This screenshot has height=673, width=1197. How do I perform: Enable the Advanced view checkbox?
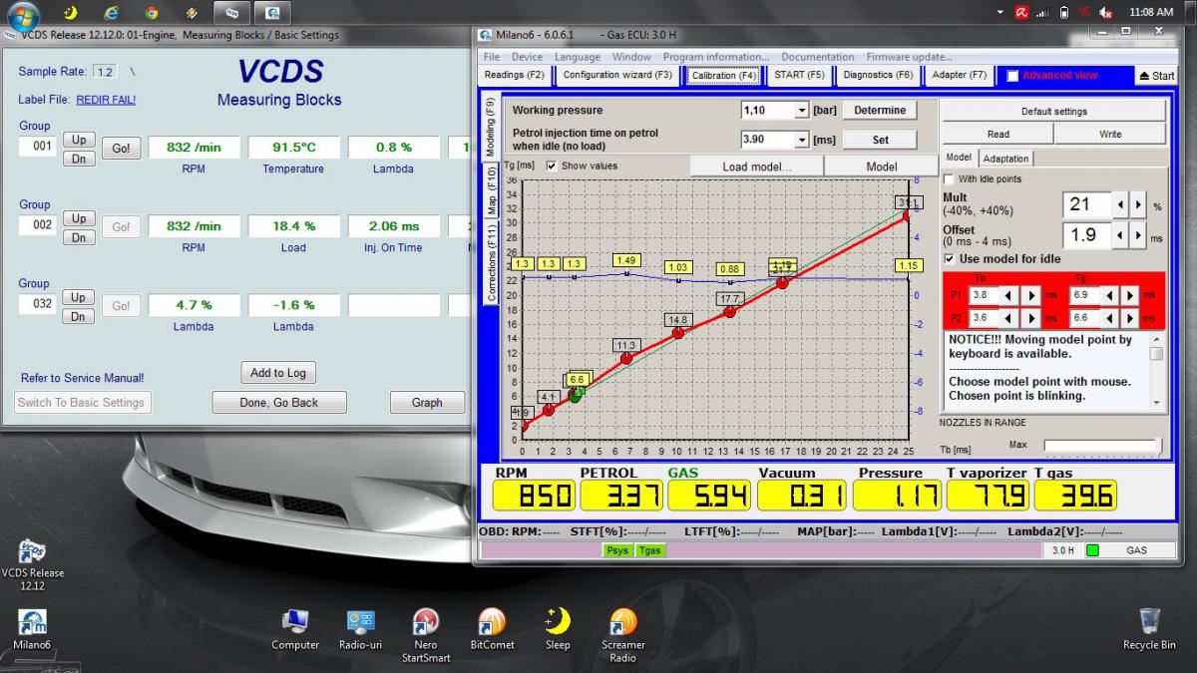tap(1012, 76)
